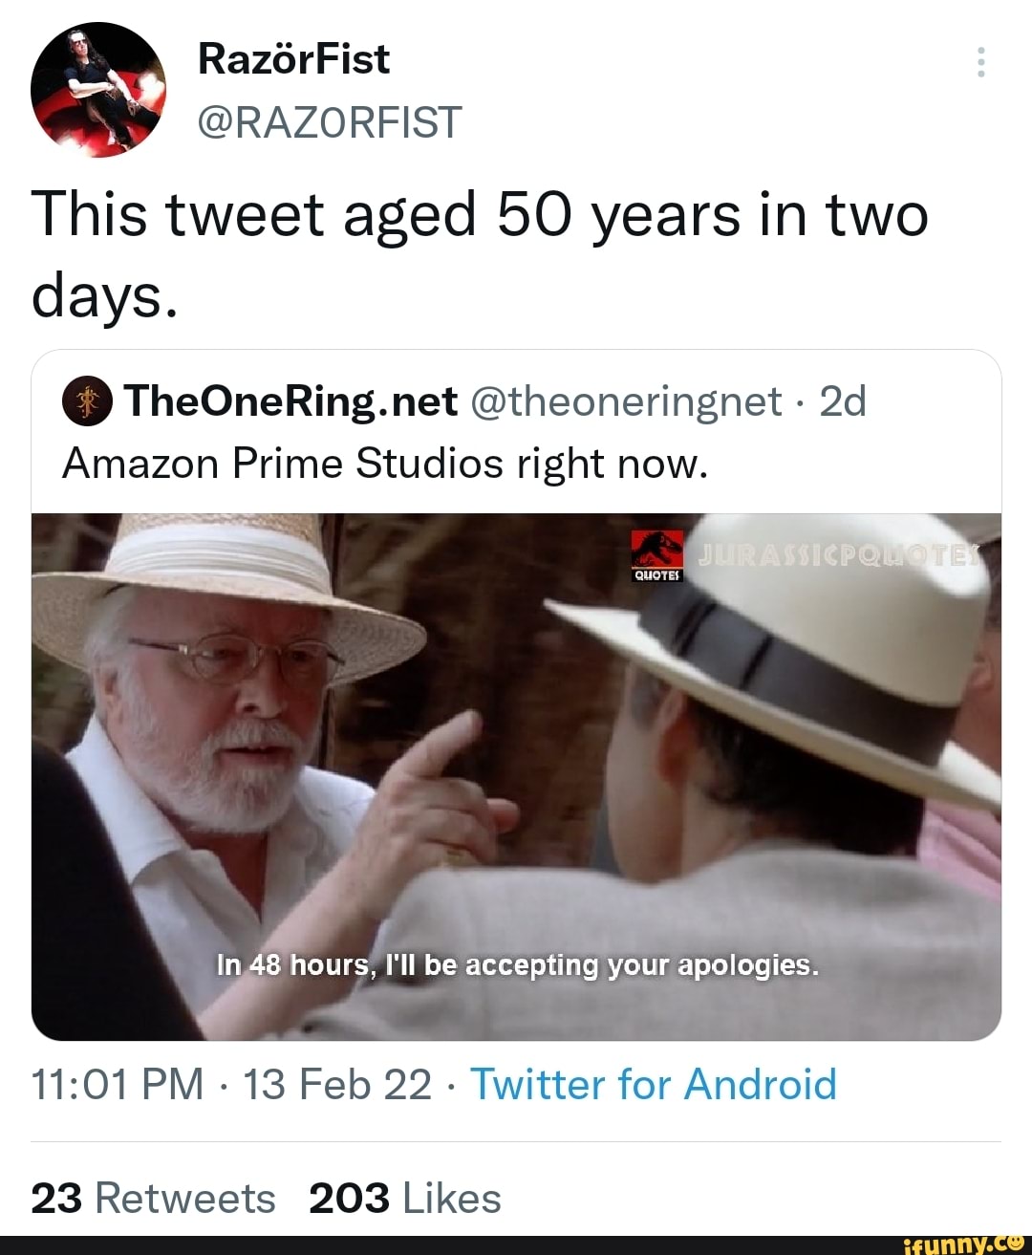This screenshot has width=1032, height=1255.
Task: Select the QUOTES badge in the image
Action: click(x=656, y=574)
